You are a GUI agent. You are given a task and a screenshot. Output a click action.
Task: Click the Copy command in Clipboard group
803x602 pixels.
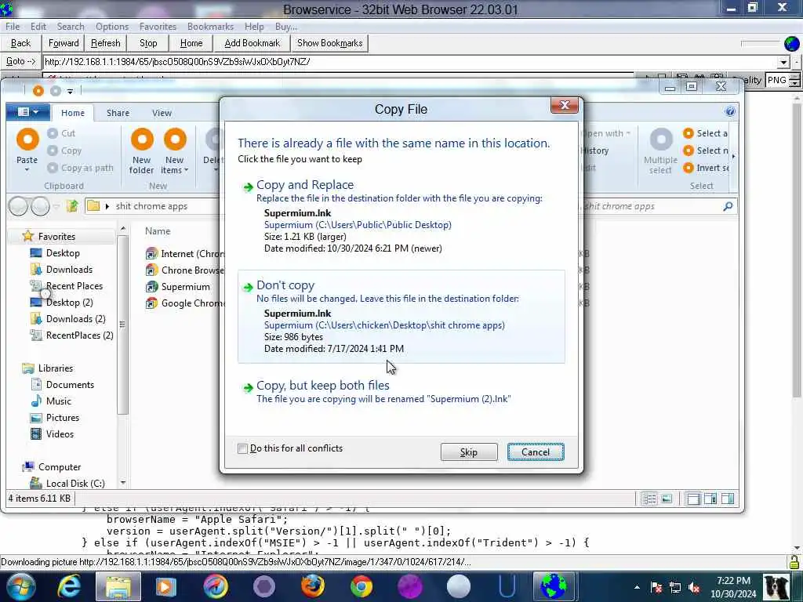[x=64, y=150]
